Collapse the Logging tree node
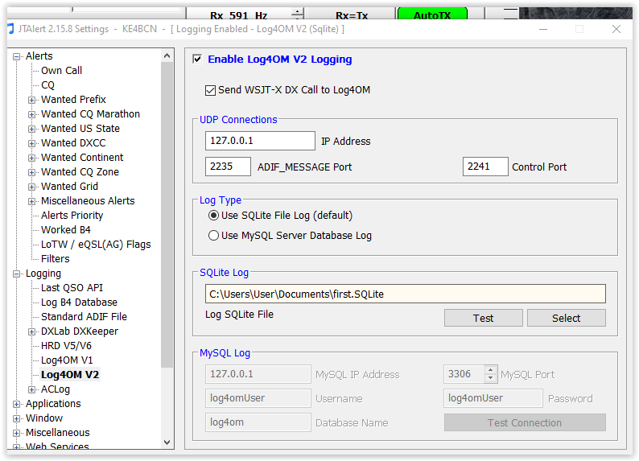The width and height of the screenshot is (639, 461). [16, 274]
